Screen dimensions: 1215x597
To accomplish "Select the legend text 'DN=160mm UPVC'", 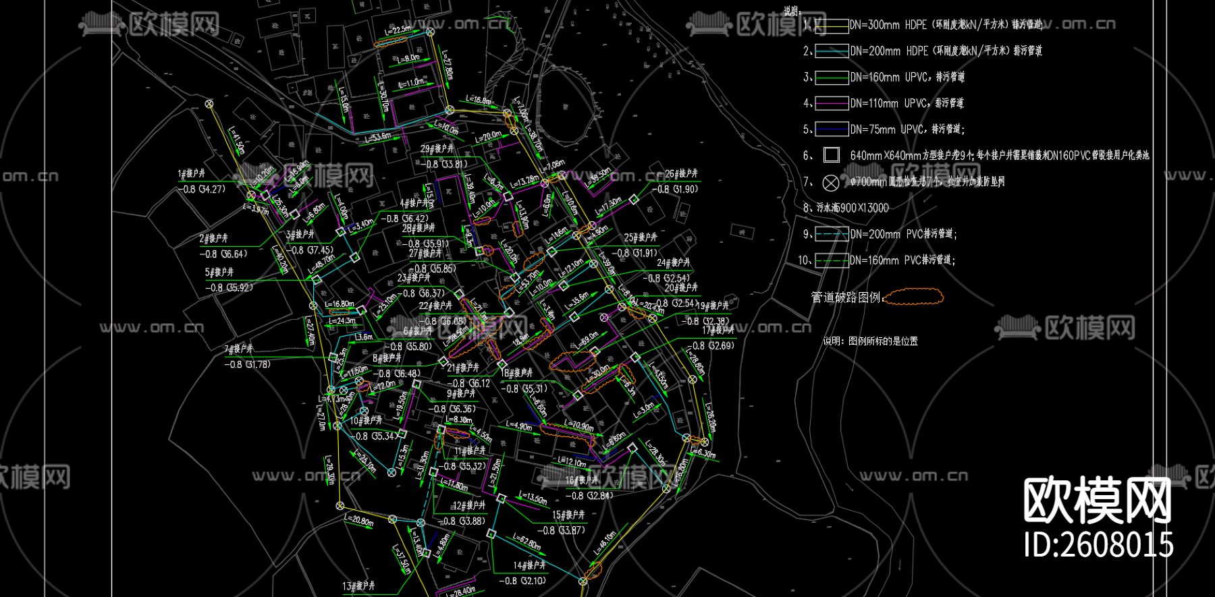I will pos(908,77).
